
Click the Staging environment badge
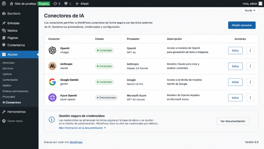(44, 4)
